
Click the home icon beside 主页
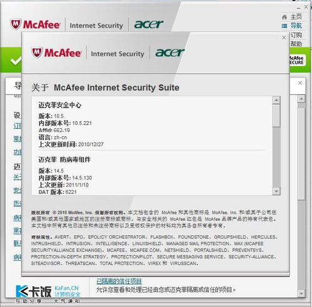(x=284, y=17)
